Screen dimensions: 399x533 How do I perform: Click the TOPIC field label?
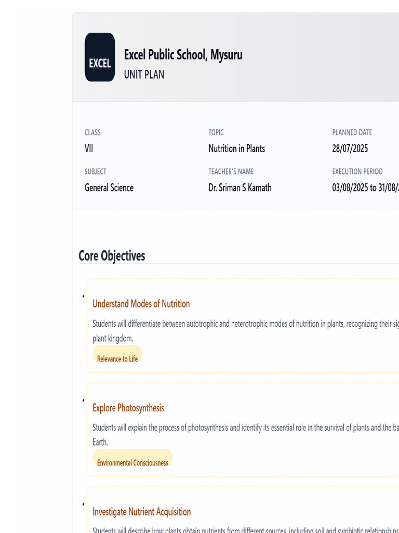(x=216, y=133)
